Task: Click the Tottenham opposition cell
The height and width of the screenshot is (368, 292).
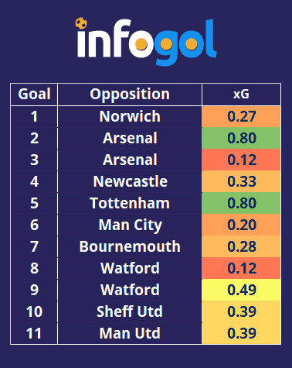Action: pos(130,203)
